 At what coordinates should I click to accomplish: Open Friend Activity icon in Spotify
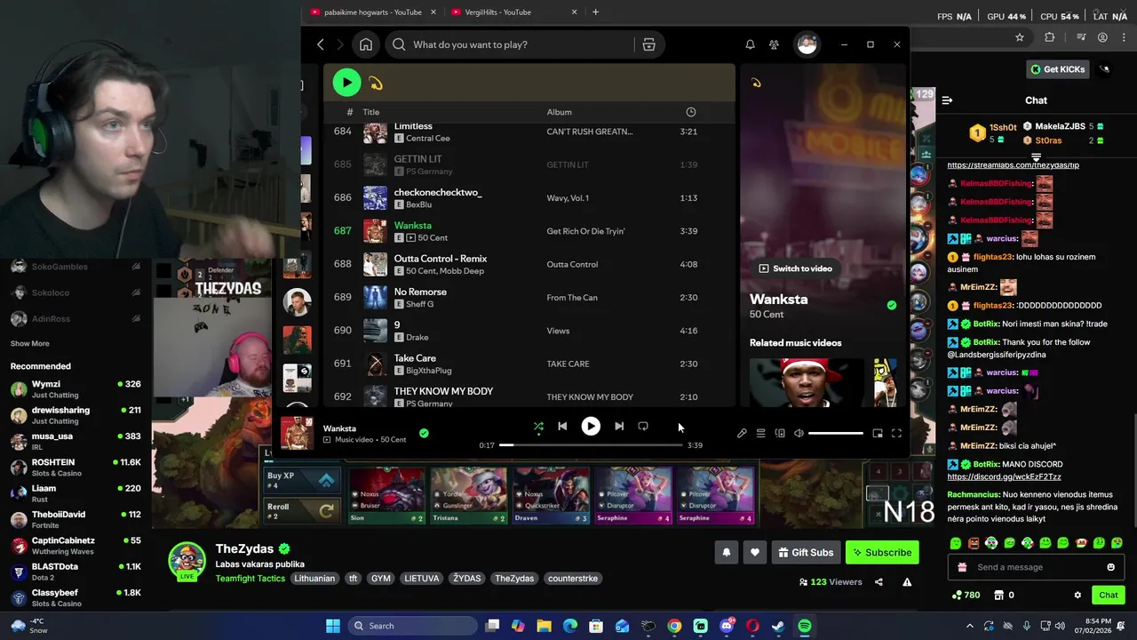tap(774, 44)
